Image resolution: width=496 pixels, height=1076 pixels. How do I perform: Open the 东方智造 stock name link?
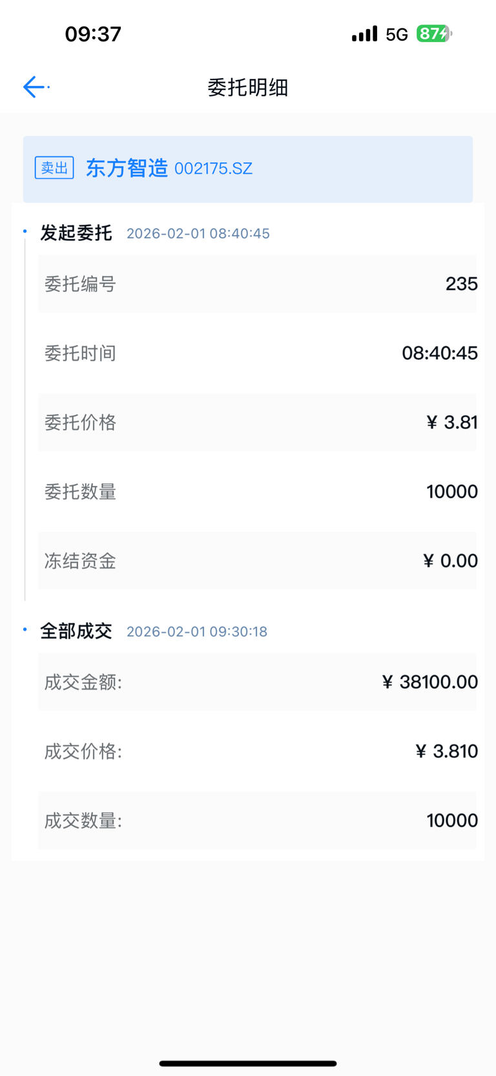pyautogui.click(x=127, y=168)
